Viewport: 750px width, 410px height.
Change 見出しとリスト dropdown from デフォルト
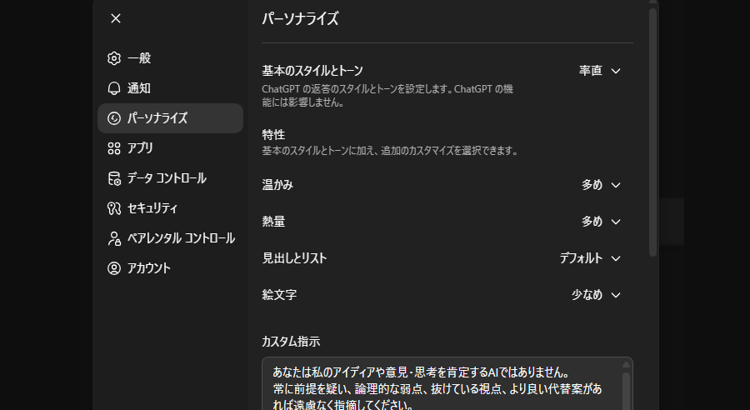coord(591,258)
